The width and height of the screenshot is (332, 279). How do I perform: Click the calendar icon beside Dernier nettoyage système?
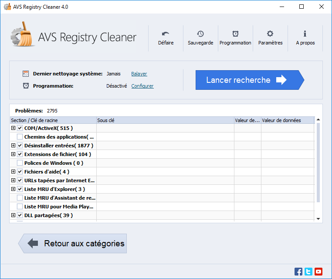pos(26,74)
